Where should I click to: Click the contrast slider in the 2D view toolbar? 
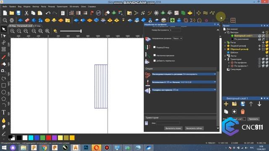pyautogui.click(x=71, y=31)
